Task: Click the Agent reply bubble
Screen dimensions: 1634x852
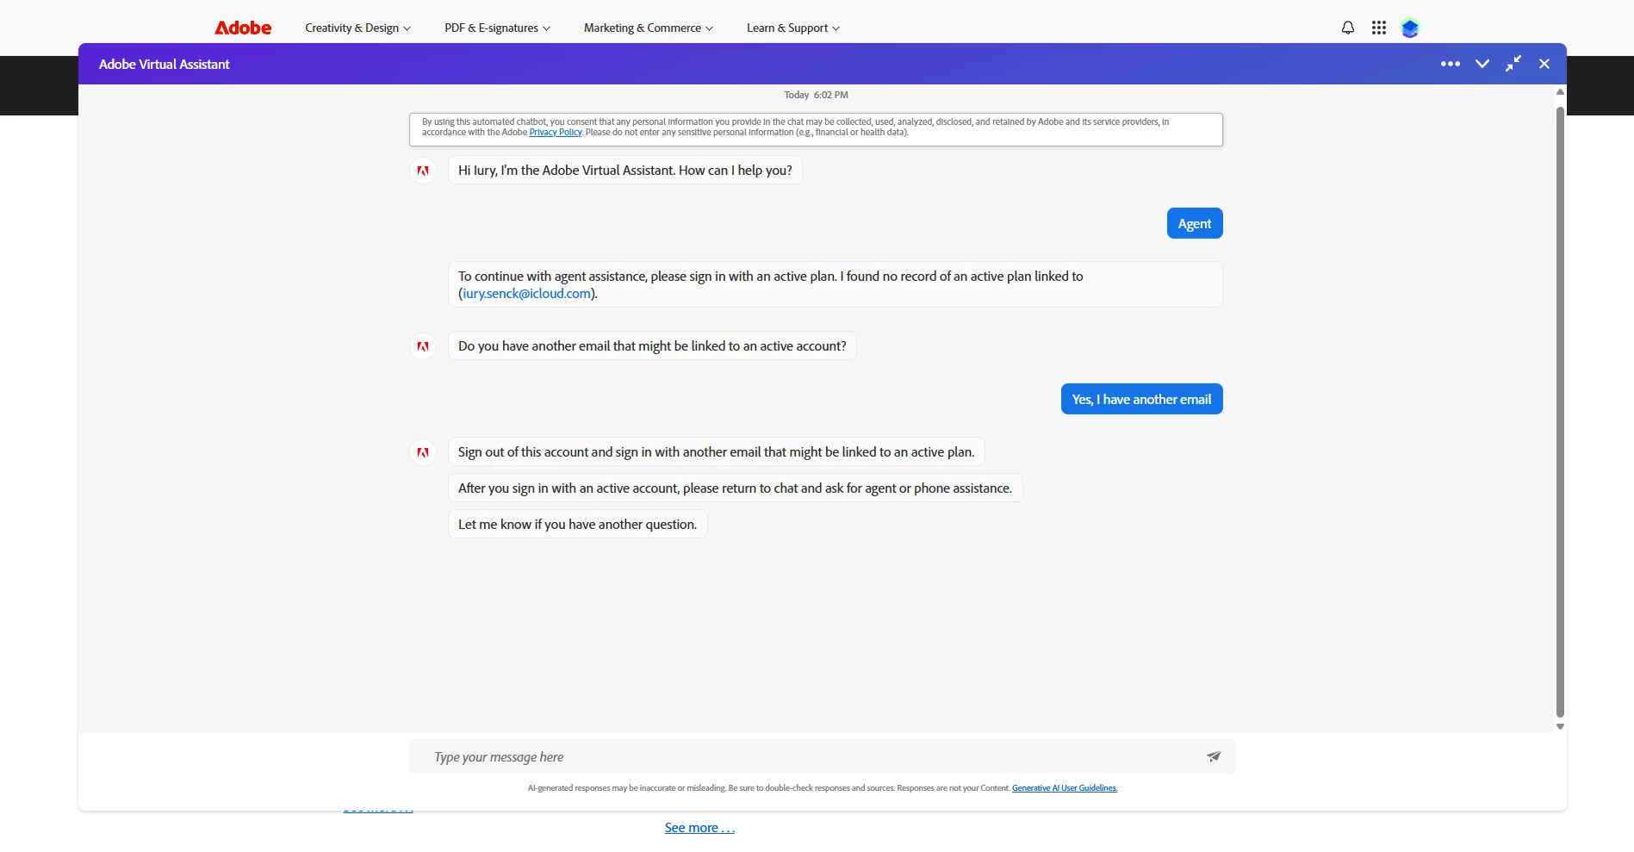Action: click(1195, 223)
